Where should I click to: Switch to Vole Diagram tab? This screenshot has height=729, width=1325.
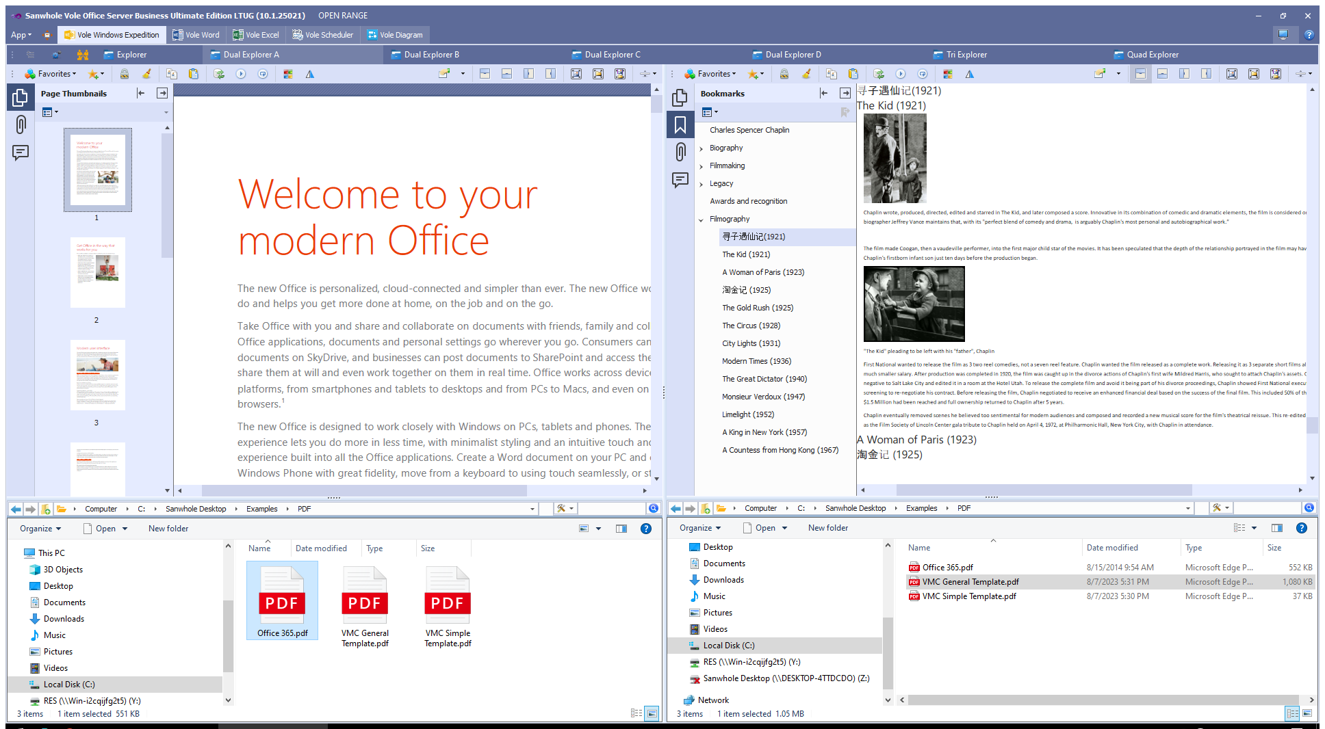(x=395, y=35)
